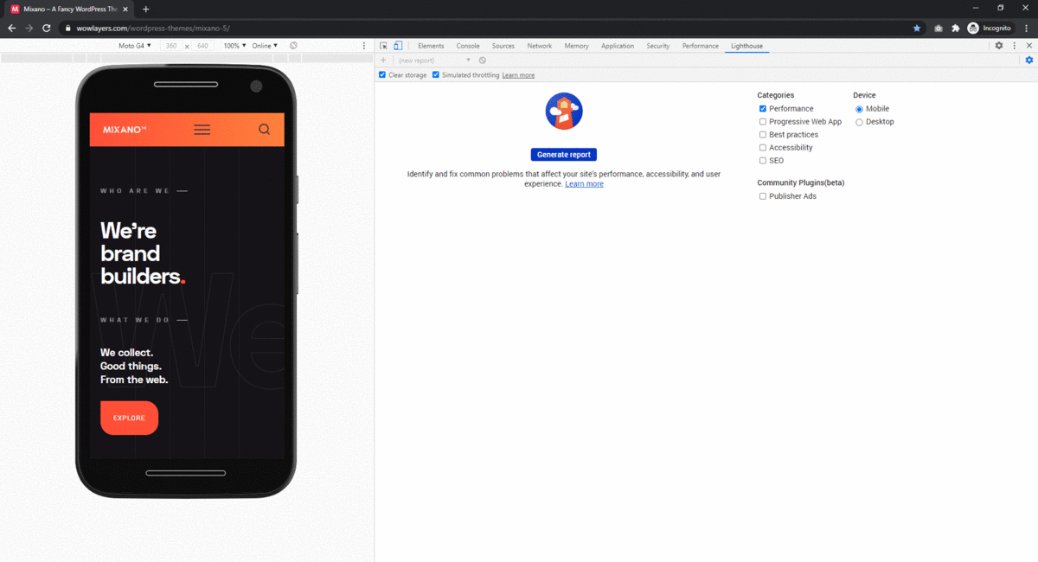1038x562 pixels.
Task: Open DevTools three-dot customize menu
Action: point(1015,46)
